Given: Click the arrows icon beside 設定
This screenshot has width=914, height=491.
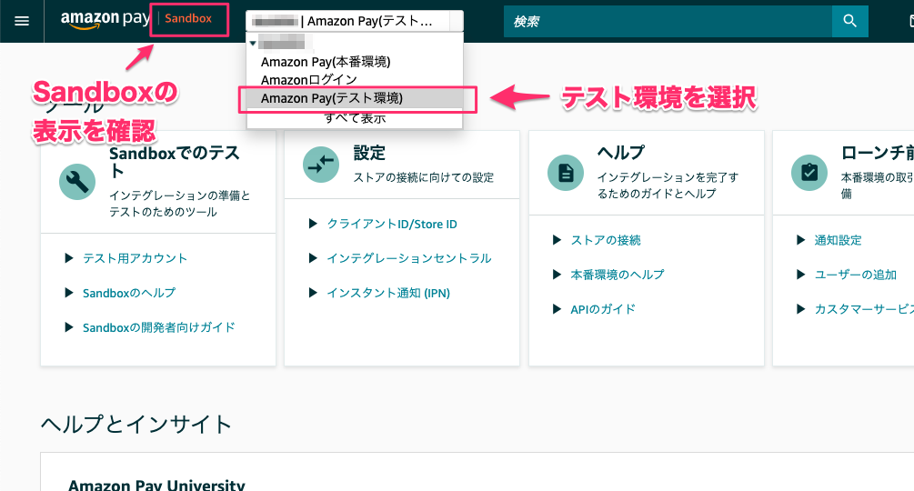Looking at the screenshot, I should 321,165.
